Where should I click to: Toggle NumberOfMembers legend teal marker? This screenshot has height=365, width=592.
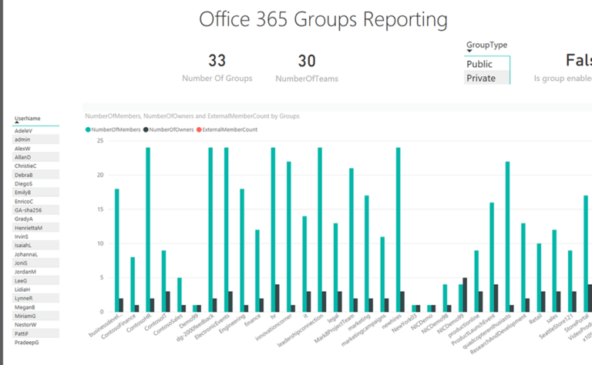tap(88, 129)
